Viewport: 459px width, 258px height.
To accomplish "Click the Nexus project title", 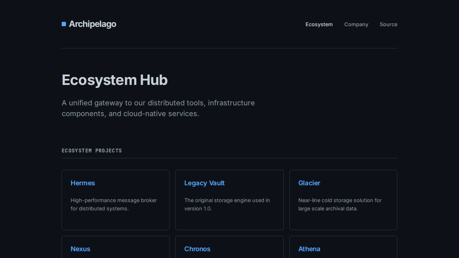I will (80, 249).
